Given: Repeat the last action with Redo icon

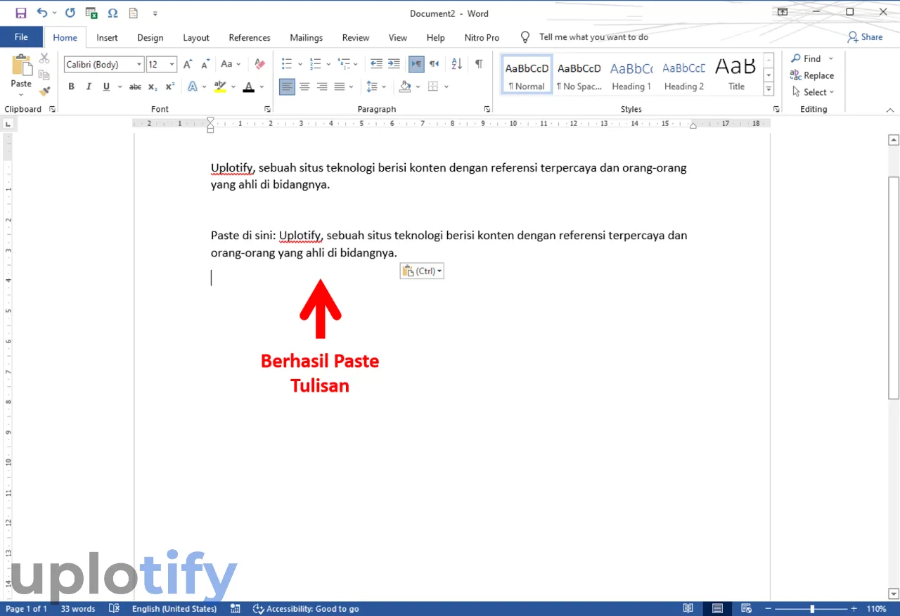Looking at the screenshot, I should pos(70,13).
